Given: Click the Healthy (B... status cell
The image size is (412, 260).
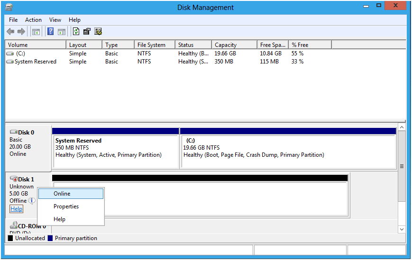Looking at the screenshot, I should coord(193,54).
